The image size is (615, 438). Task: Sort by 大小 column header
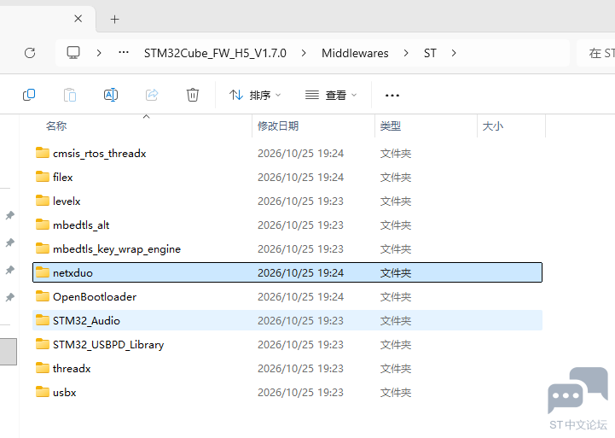tap(493, 126)
